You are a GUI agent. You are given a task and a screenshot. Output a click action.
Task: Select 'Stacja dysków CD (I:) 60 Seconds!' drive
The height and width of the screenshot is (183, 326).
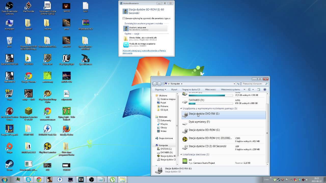click(x=223, y=148)
